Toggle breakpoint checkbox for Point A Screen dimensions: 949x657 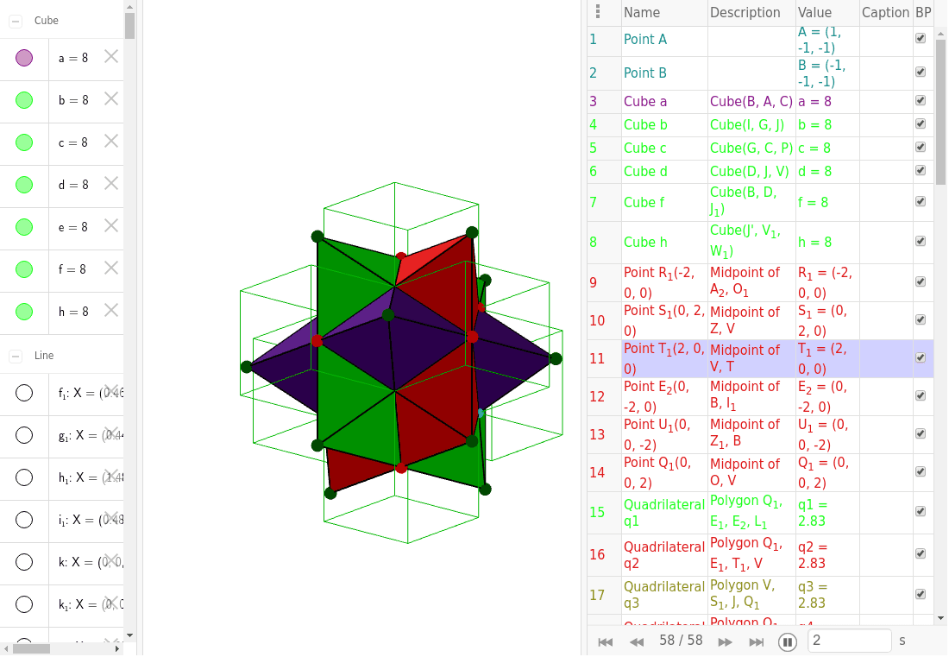[x=921, y=38]
